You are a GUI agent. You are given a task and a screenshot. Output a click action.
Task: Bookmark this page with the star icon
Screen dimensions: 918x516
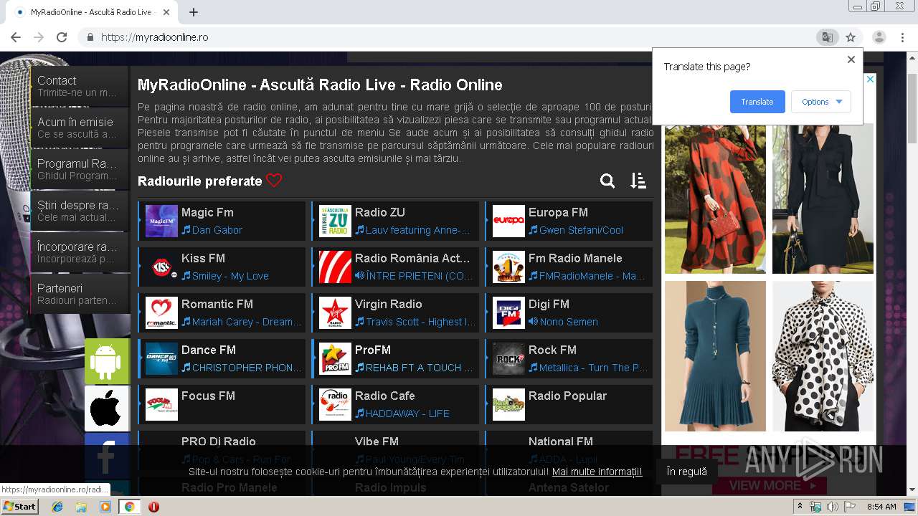(x=851, y=37)
